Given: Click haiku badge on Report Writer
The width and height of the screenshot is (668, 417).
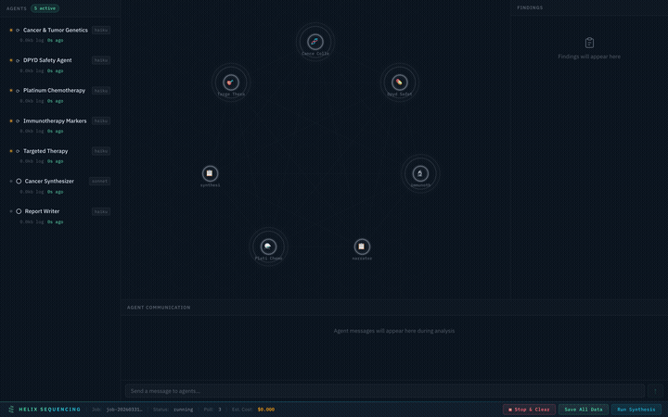Looking at the screenshot, I should (x=101, y=211).
